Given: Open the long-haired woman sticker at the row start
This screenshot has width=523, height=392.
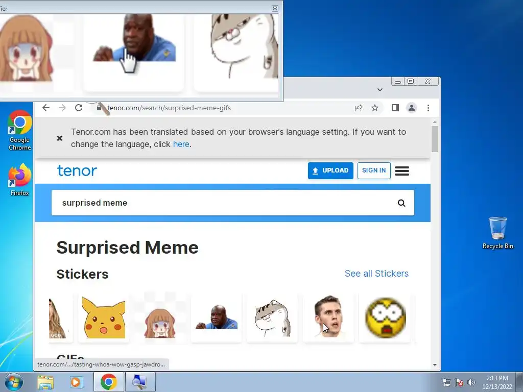Looking at the screenshot, I should click(60, 317).
